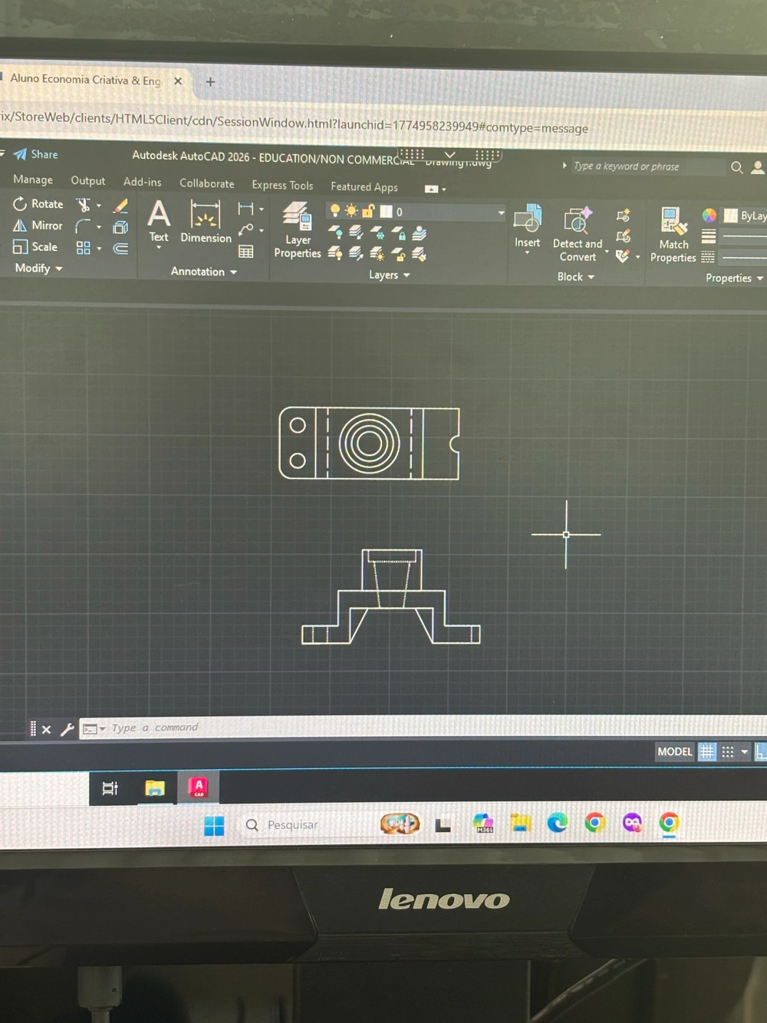
Task: Click the Share button
Action: click(x=36, y=154)
